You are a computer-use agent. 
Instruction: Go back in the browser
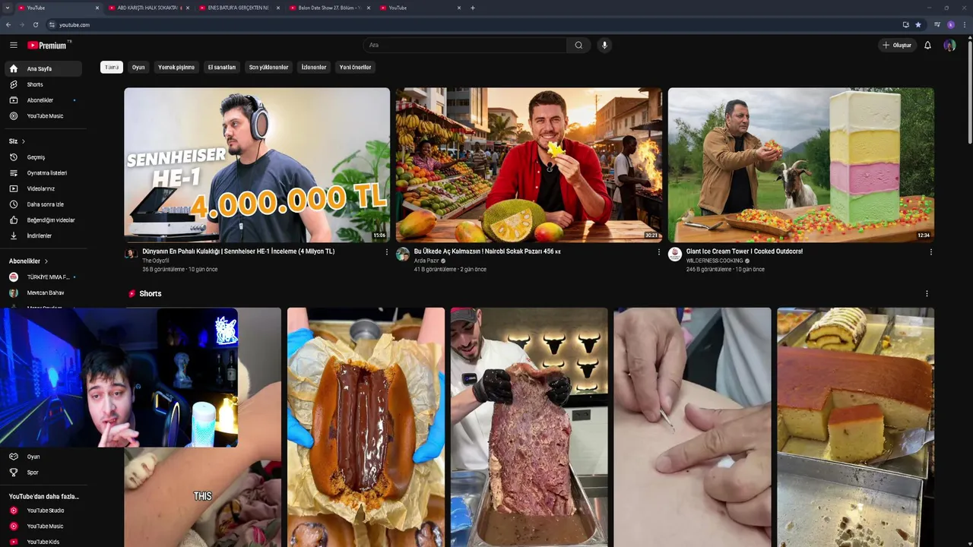8,24
